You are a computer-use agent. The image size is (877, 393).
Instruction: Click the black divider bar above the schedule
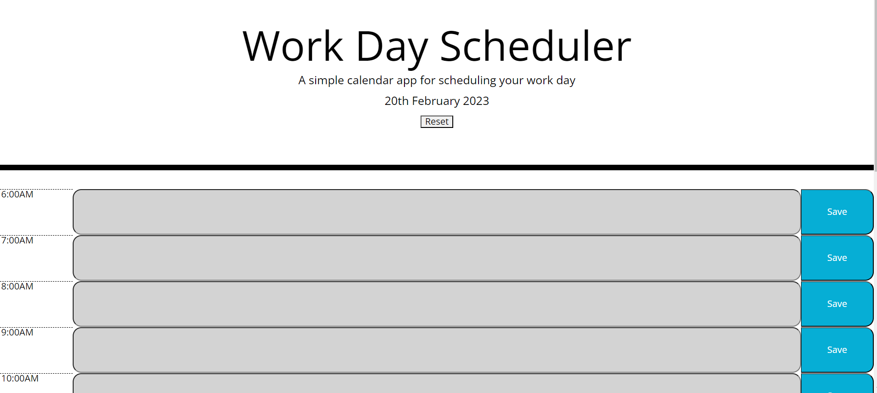click(436, 167)
